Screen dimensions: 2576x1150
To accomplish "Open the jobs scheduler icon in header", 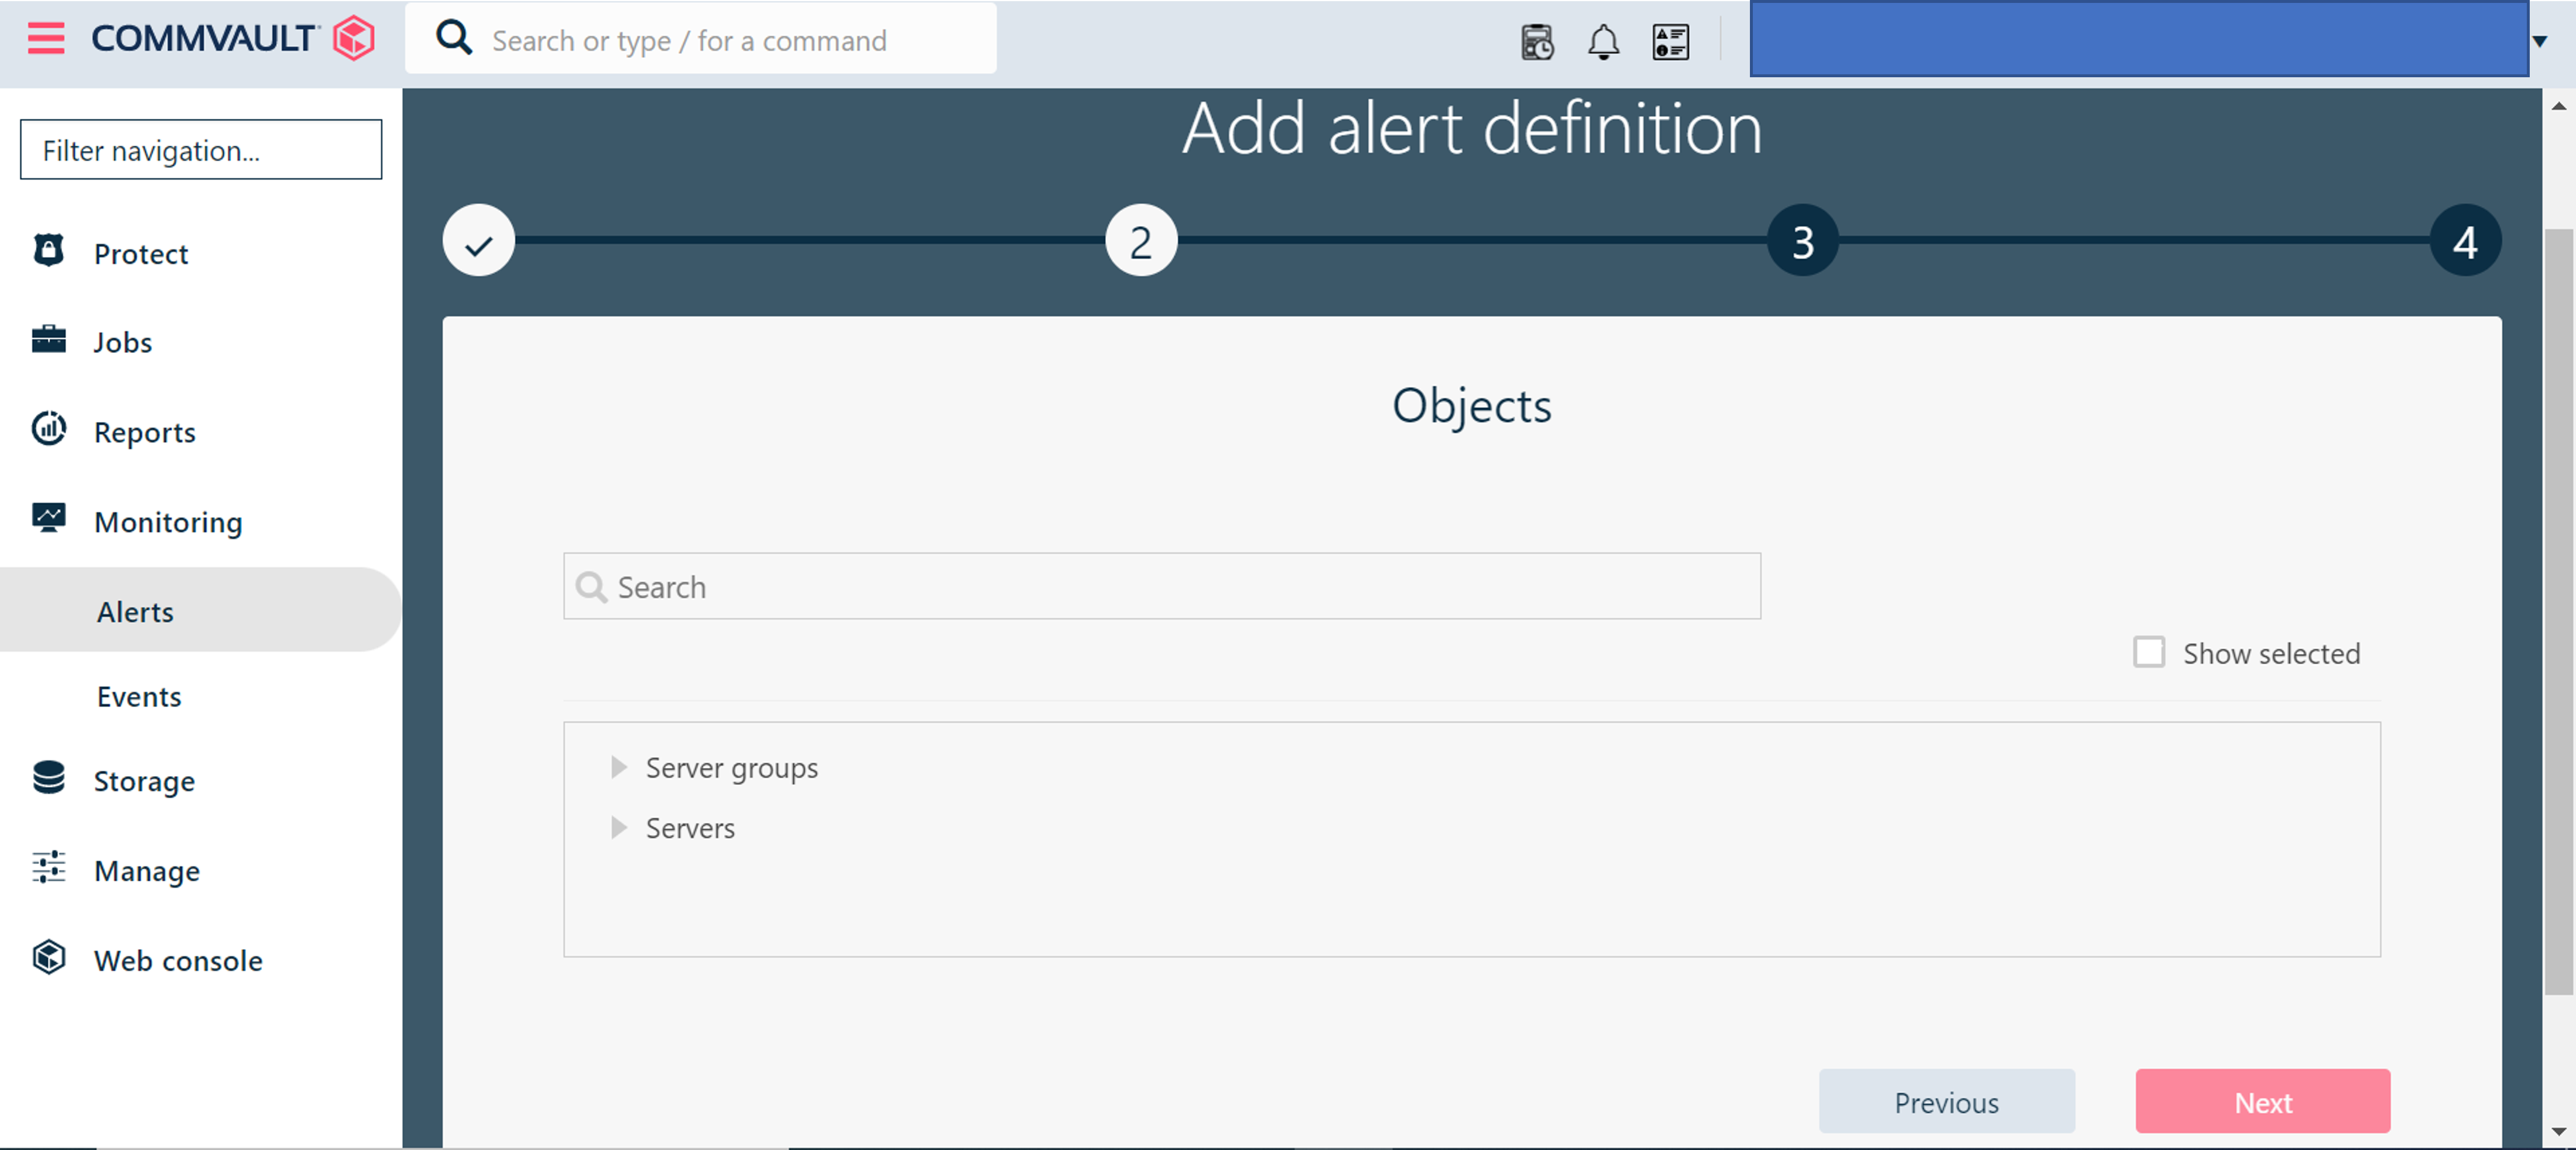I will [x=1536, y=42].
